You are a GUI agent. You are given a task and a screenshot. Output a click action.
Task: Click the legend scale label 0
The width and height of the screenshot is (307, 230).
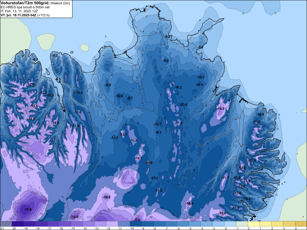(x=249, y=228)
